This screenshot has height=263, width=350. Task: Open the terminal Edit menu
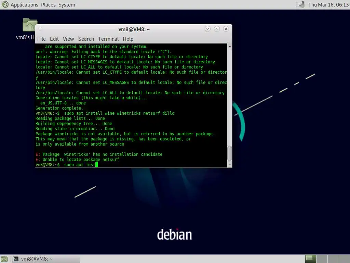tap(54, 39)
